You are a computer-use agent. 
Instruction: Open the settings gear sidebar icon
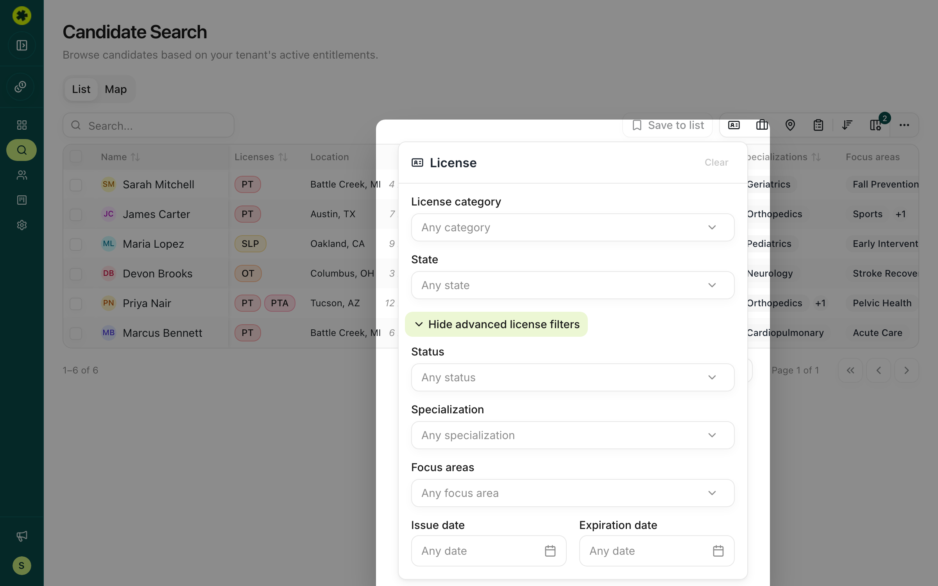tap(22, 225)
